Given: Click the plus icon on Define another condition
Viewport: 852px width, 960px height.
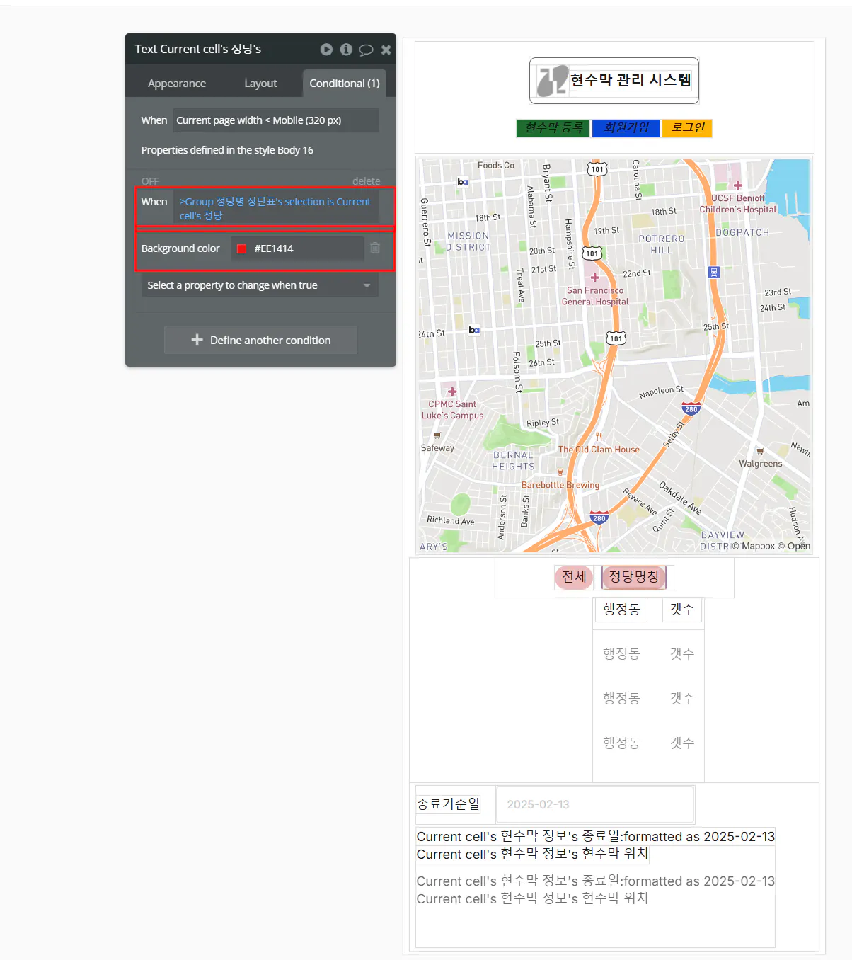Looking at the screenshot, I should (x=197, y=340).
